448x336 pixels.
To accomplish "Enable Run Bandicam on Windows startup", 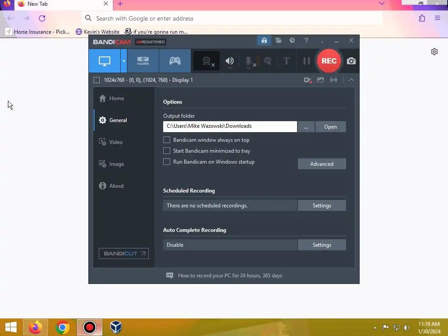I will 167,162.
